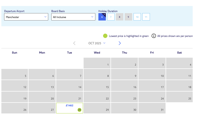Choose the 11 nights duration option
Image resolution: width=199 pixels, height=117 pixels.
pos(146,17)
